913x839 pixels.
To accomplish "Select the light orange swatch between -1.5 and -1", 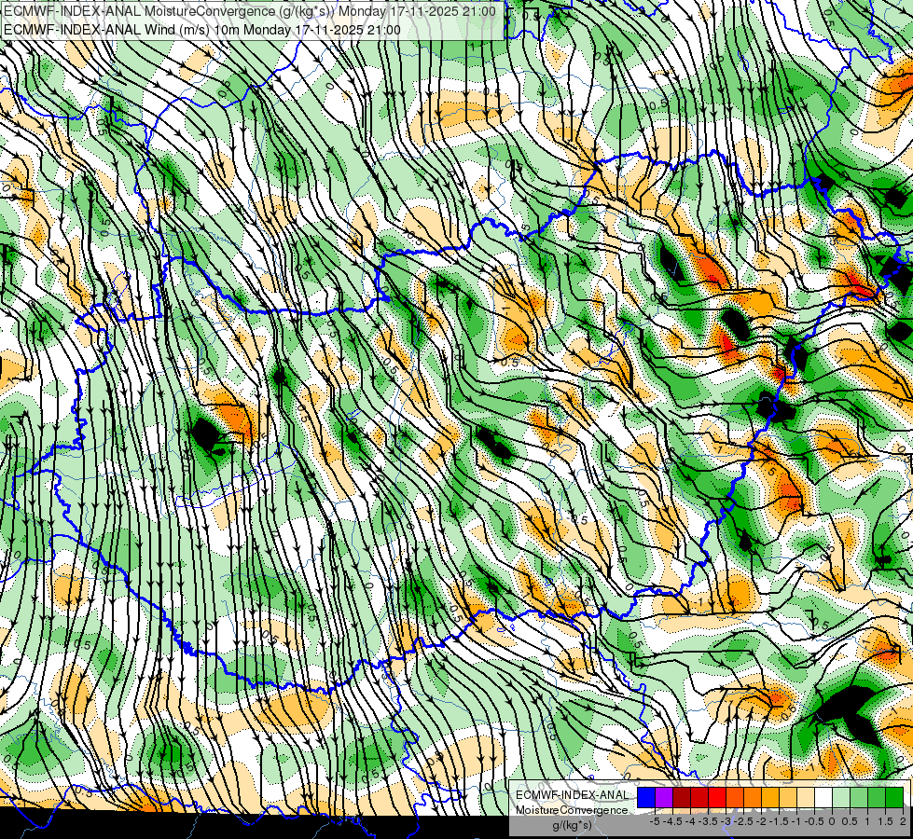I will 788,798.
